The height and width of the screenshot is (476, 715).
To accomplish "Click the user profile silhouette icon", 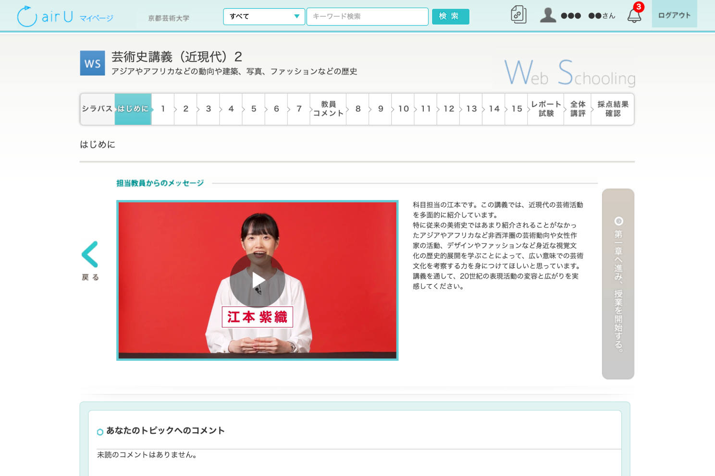I will pos(548,15).
